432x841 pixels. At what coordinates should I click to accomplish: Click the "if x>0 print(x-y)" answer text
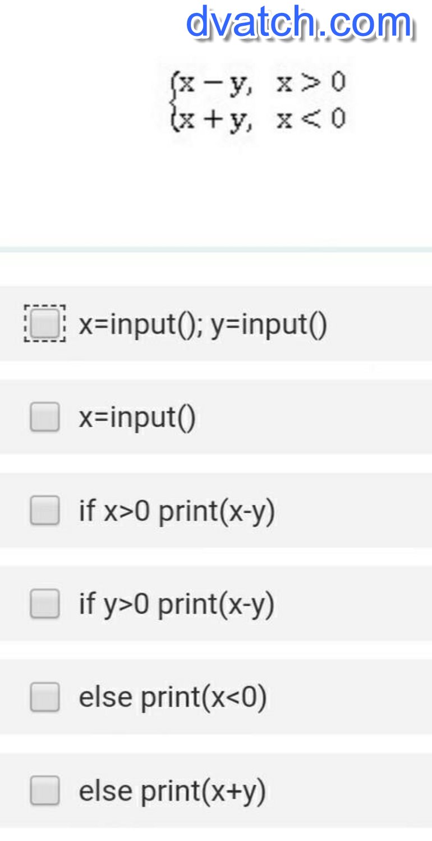[177, 511]
